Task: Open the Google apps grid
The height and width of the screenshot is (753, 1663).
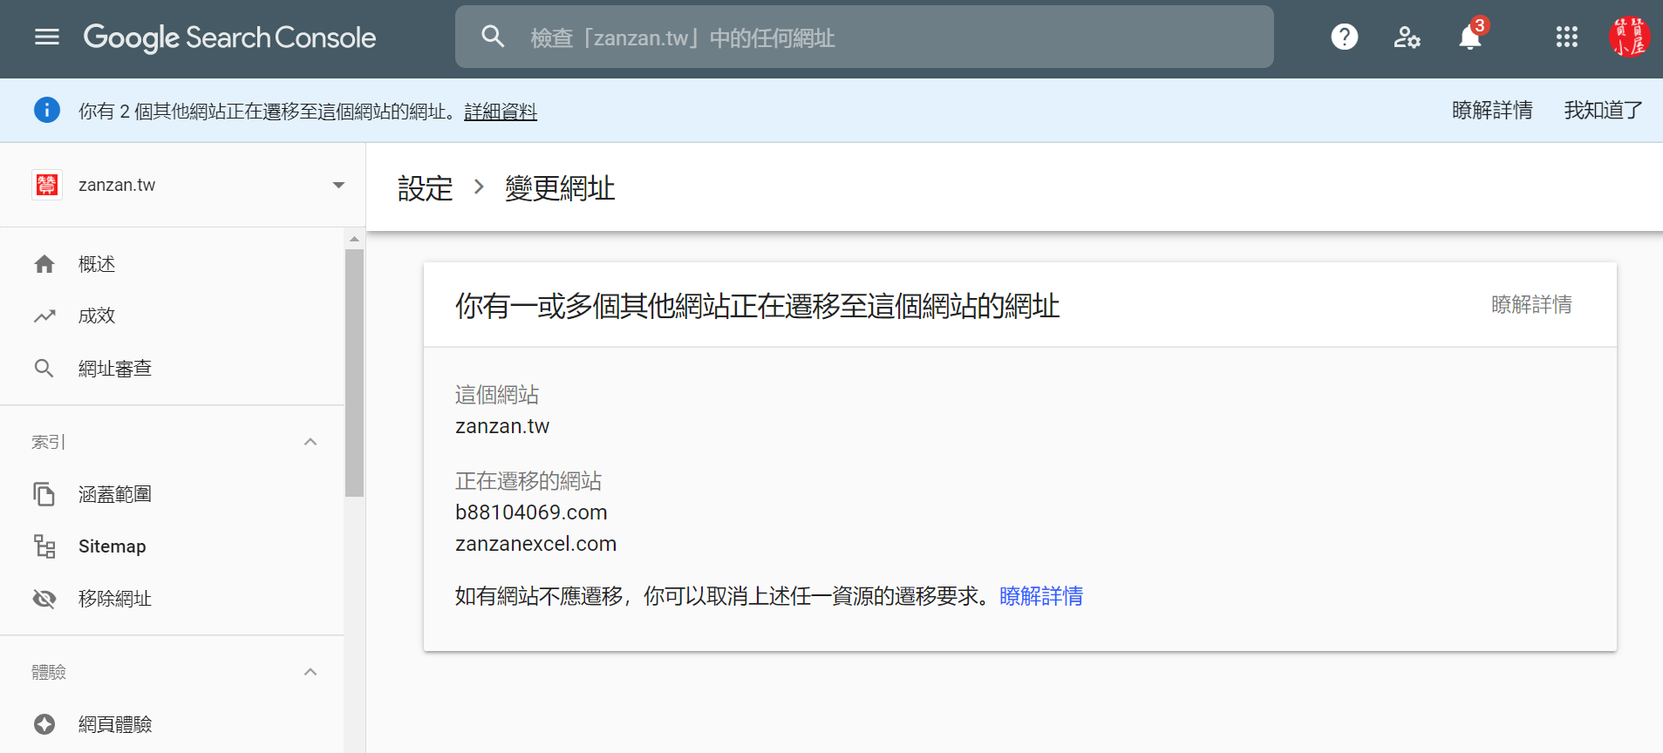Action: point(1566,37)
